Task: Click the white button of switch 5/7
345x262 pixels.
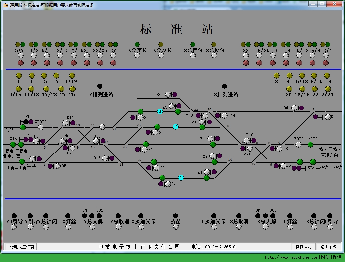Action: click(x=21, y=55)
